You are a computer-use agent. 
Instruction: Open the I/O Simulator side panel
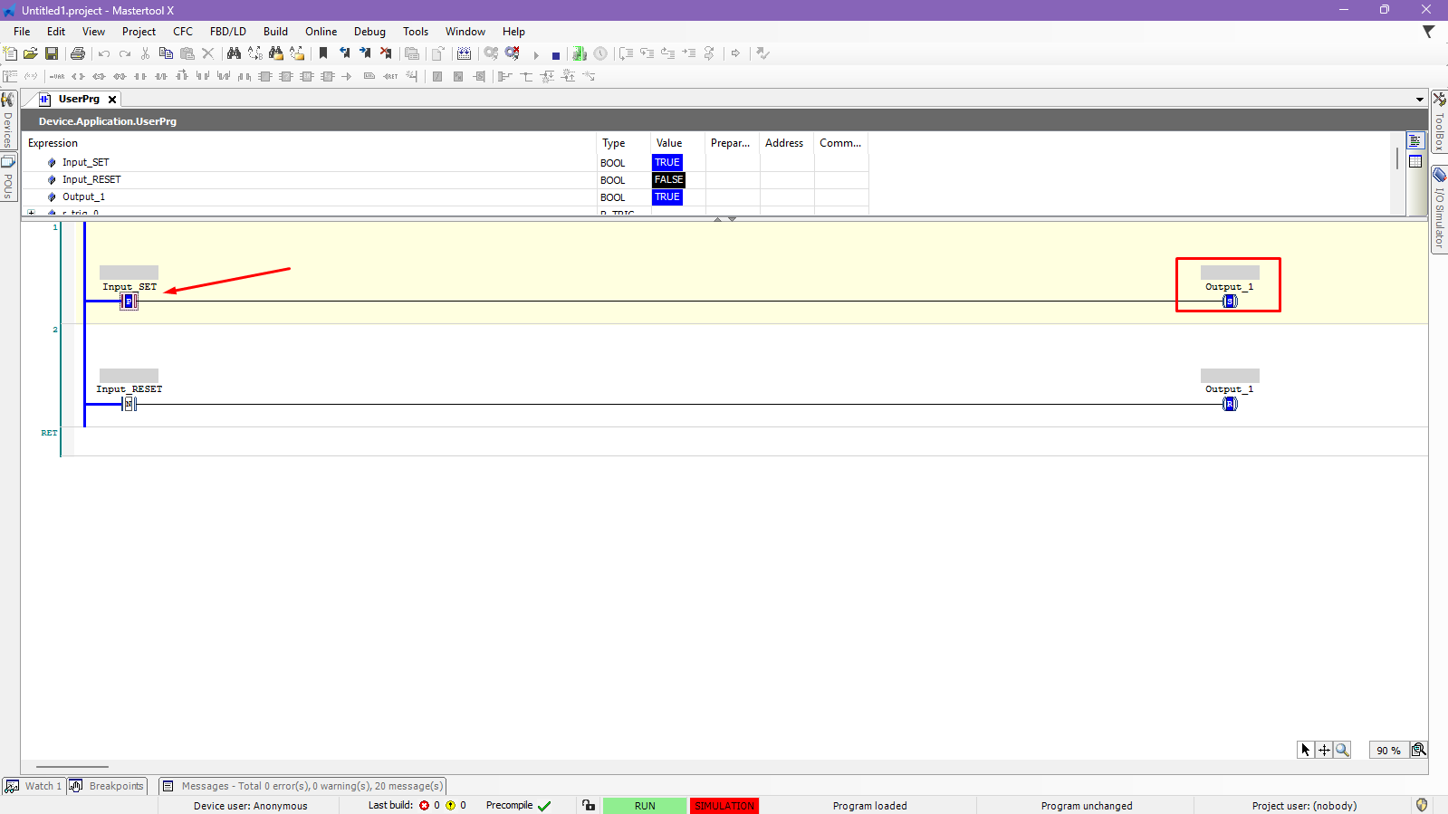pos(1439,209)
